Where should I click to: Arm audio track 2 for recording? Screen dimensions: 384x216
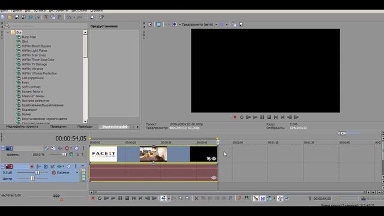[32, 167]
